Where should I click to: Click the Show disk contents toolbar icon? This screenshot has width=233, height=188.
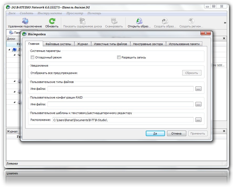(x=82, y=21)
